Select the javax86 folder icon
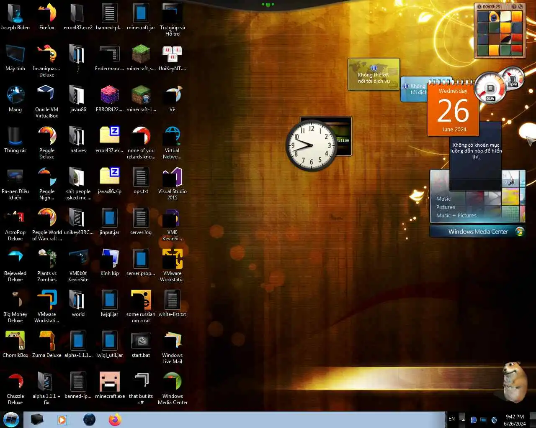The width and height of the screenshot is (536, 428). click(x=78, y=99)
